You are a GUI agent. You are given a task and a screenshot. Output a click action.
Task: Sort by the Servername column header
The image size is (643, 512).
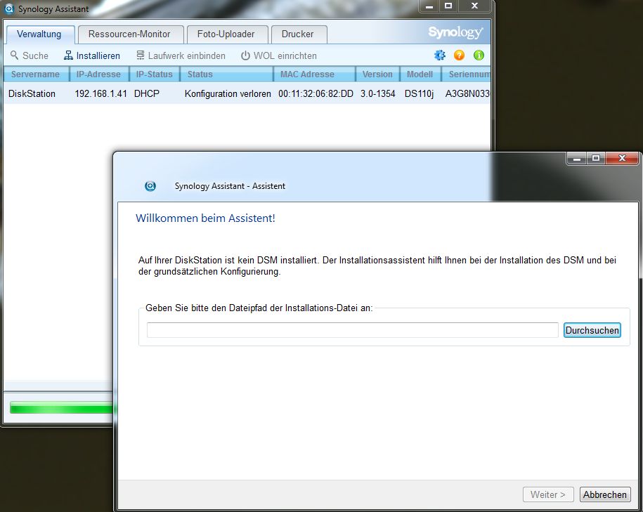(35, 74)
